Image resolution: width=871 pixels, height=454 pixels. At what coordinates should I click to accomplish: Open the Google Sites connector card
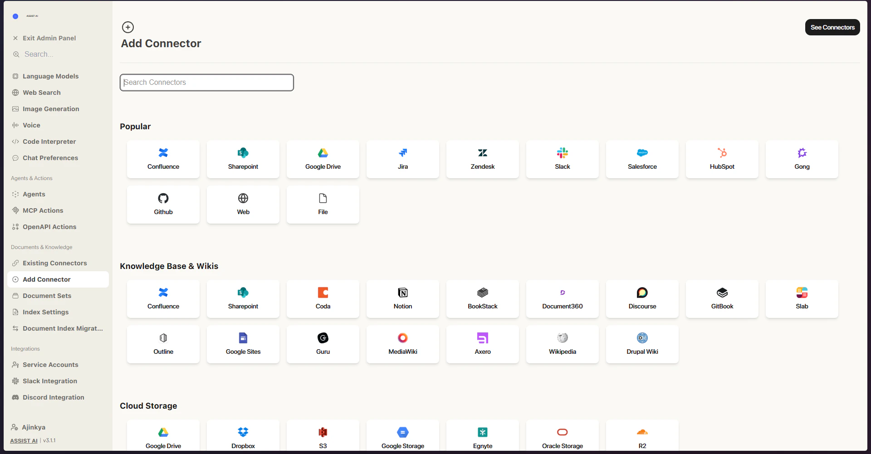click(x=243, y=344)
